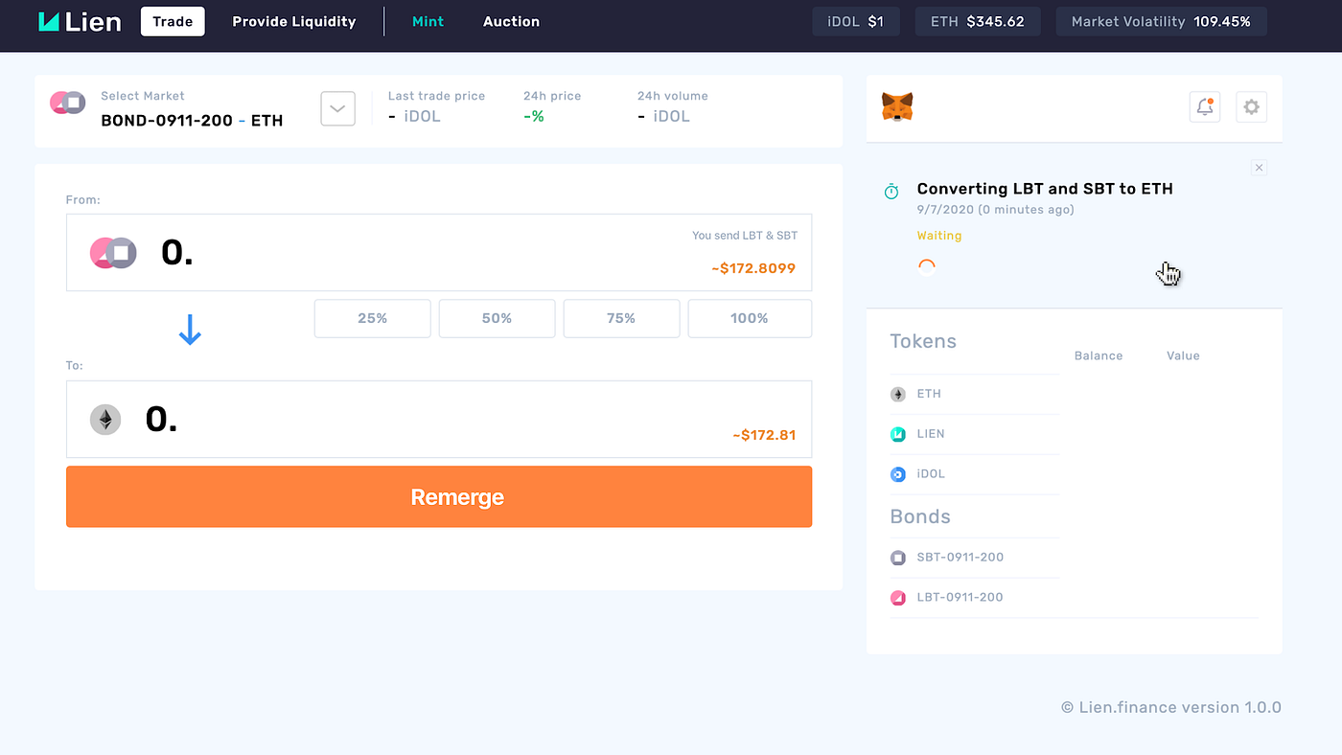Click the loading spinner under Waiting
1342x755 pixels.
point(926,267)
